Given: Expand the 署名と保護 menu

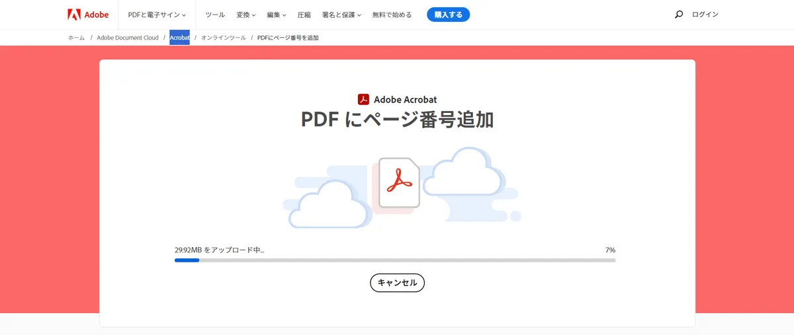Looking at the screenshot, I should point(341,15).
